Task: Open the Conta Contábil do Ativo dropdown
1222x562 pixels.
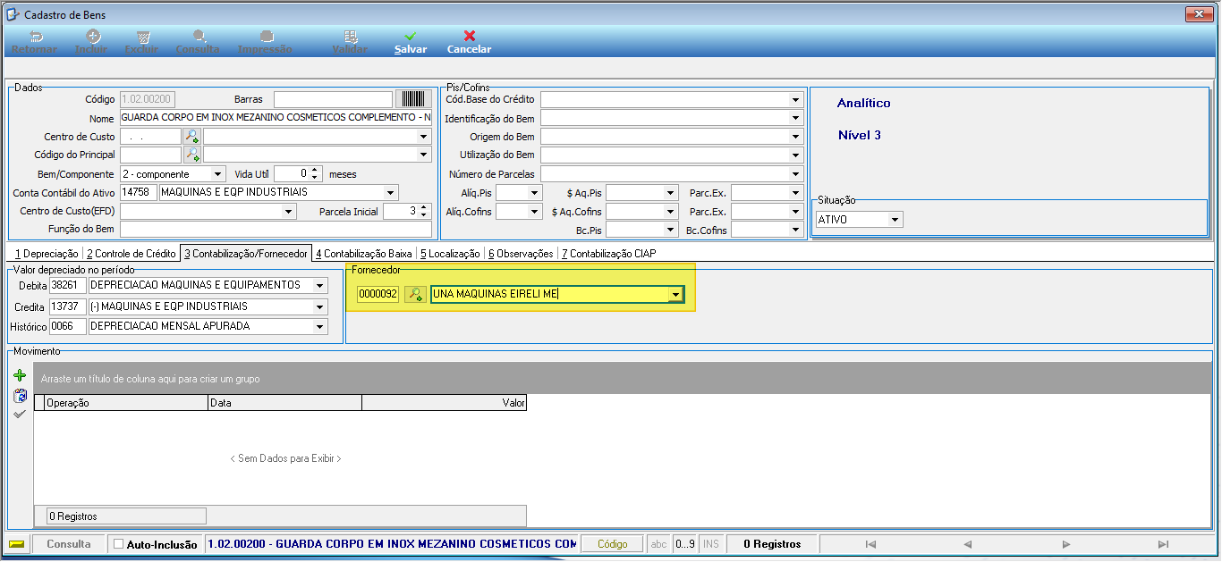Action: (x=390, y=192)
